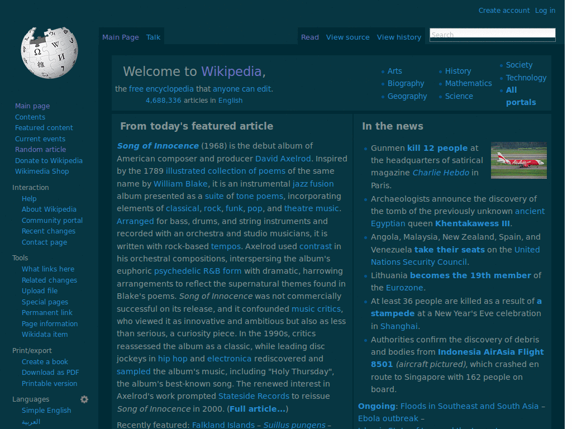Open Related changes tool

[x=49, y=280]
